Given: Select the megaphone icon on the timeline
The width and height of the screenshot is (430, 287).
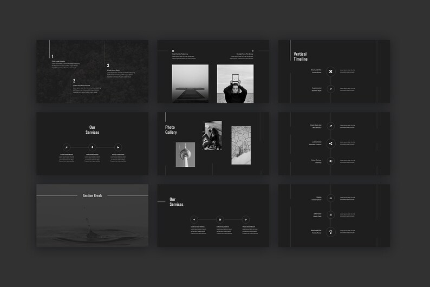Looking at the screenshot, I should pos(331,161).
